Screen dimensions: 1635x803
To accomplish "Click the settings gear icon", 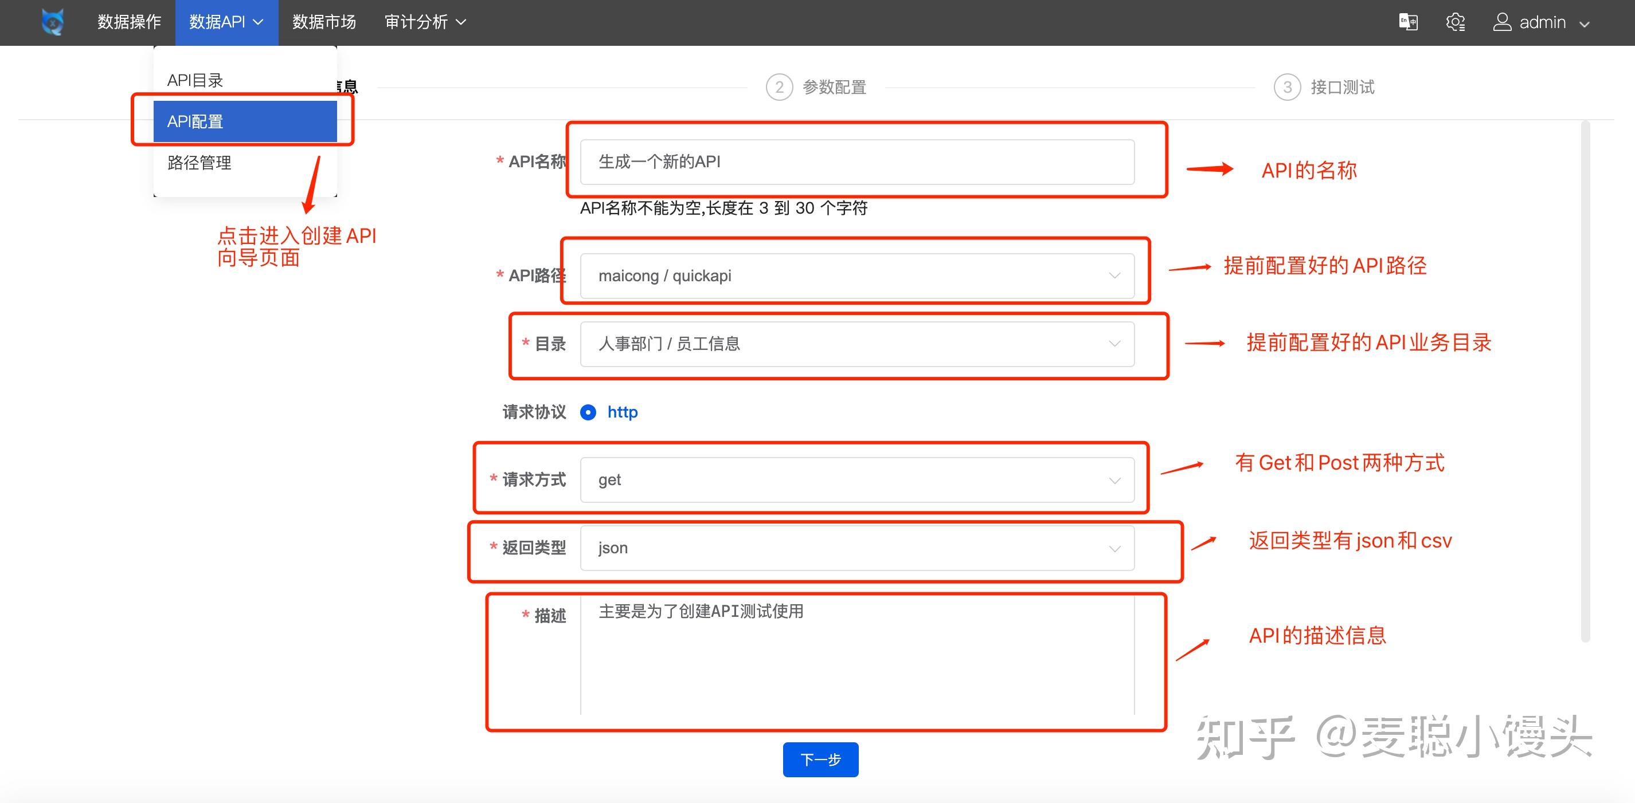I will [1456, 22].
